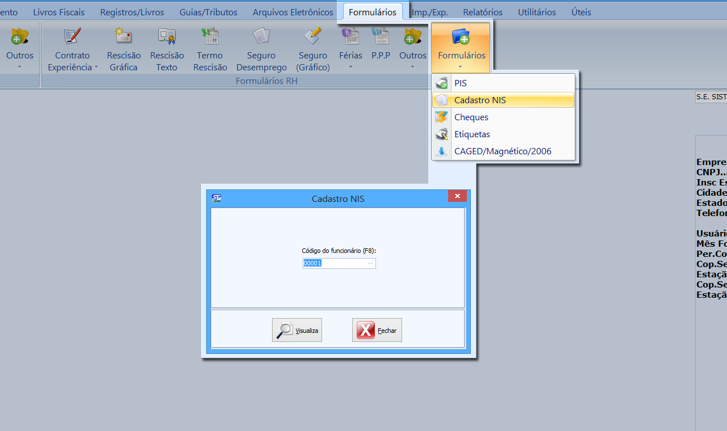Open the Guias/Tributos tab

(208, 12)
